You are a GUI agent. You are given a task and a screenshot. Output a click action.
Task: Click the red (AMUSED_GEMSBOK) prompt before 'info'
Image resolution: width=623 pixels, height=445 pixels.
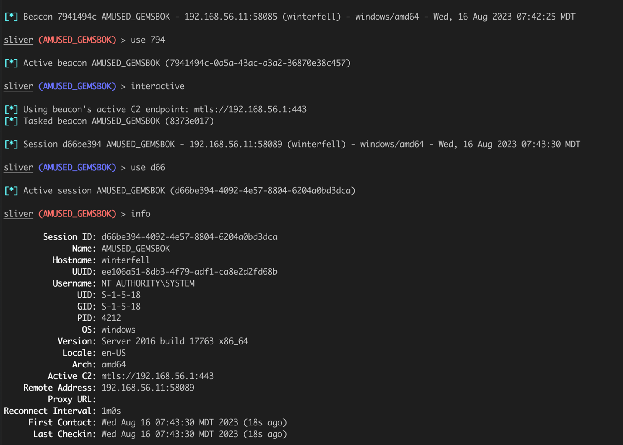click(x=77, y=214)
